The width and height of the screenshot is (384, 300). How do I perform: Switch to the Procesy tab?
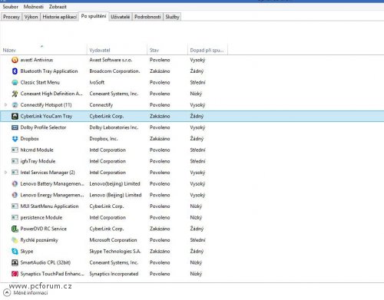(x=12, y=17)
